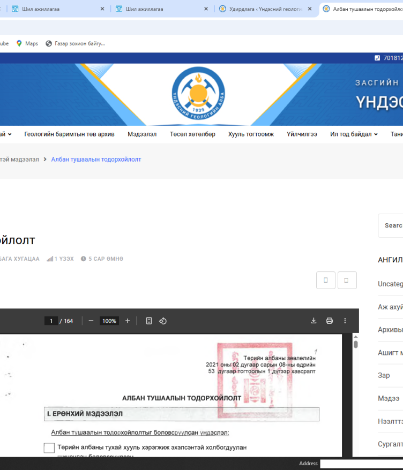403x470 pixels.
Task: Click the АЛБАН ТУШААЛЫН ТОДОРХОЙЛОЛТ PDF title
Action: pos(182,398)
